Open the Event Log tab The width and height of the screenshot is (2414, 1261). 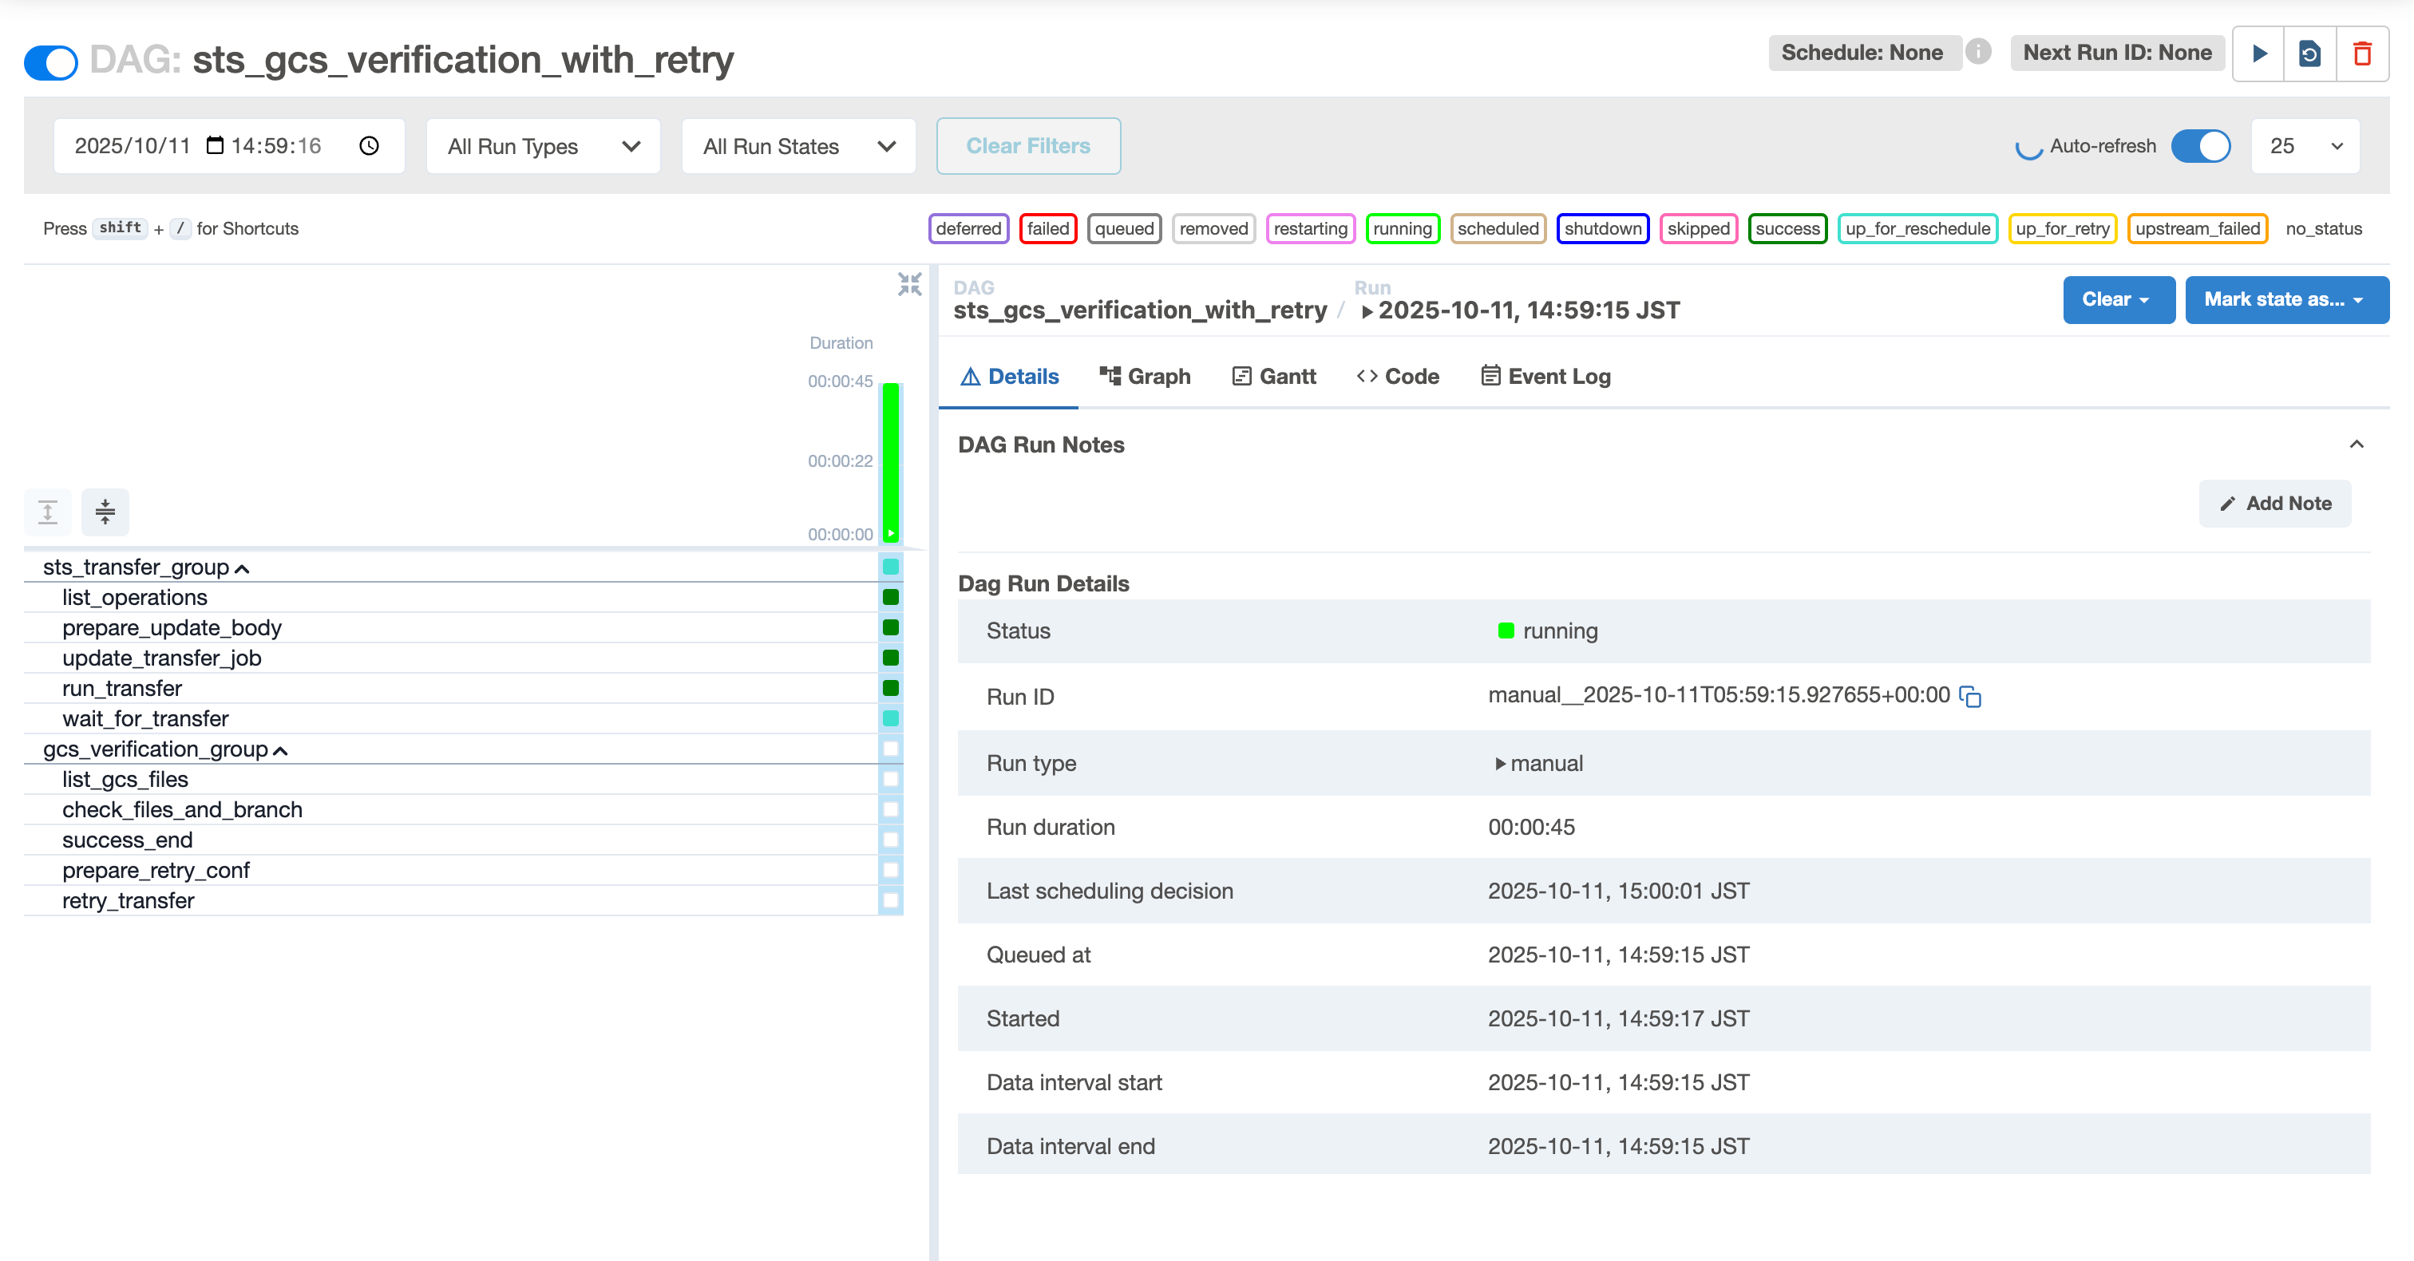1545,377
